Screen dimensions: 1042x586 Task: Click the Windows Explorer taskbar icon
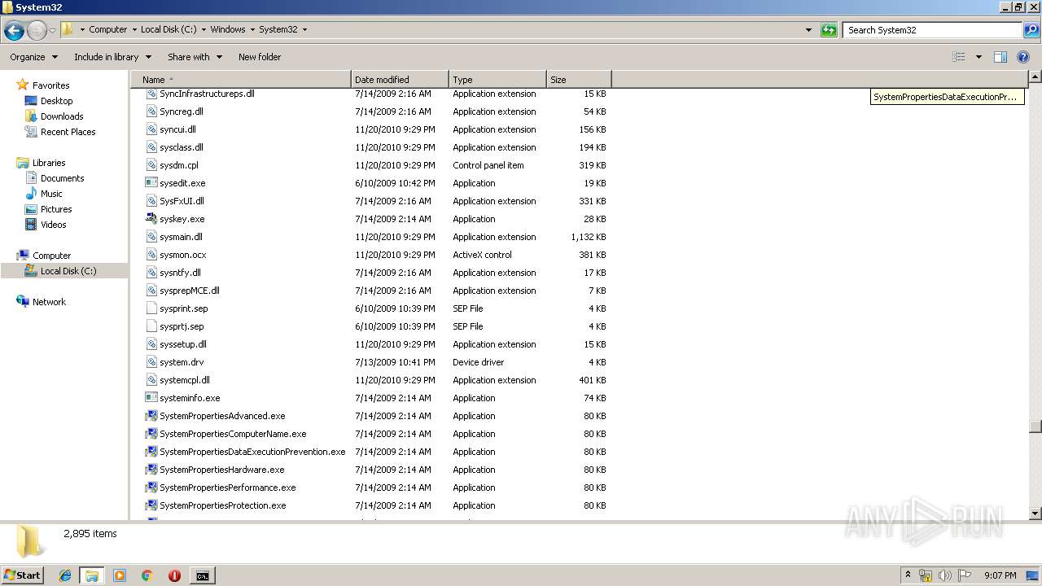(x=92, y=575)
